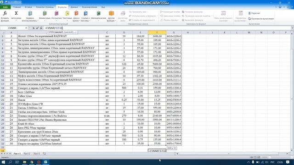Image resolution: width=294 pixels, height=165 pixels.
Task: Open the Math & Trig functions icon
Action: coord(98,13)
